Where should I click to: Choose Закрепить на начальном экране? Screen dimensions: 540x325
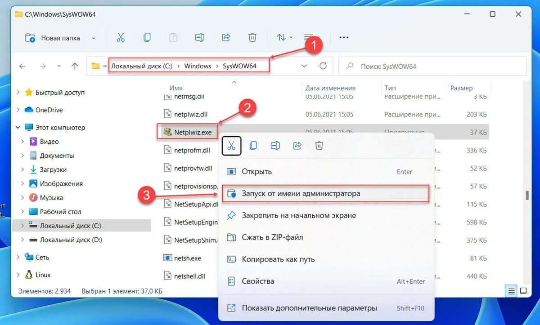[x=326, y=215]
